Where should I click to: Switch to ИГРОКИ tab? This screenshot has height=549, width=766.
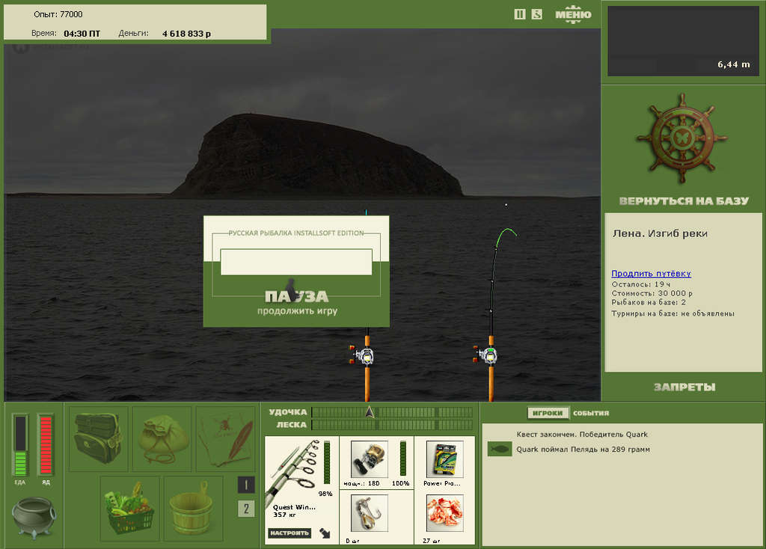click(548, 413)
